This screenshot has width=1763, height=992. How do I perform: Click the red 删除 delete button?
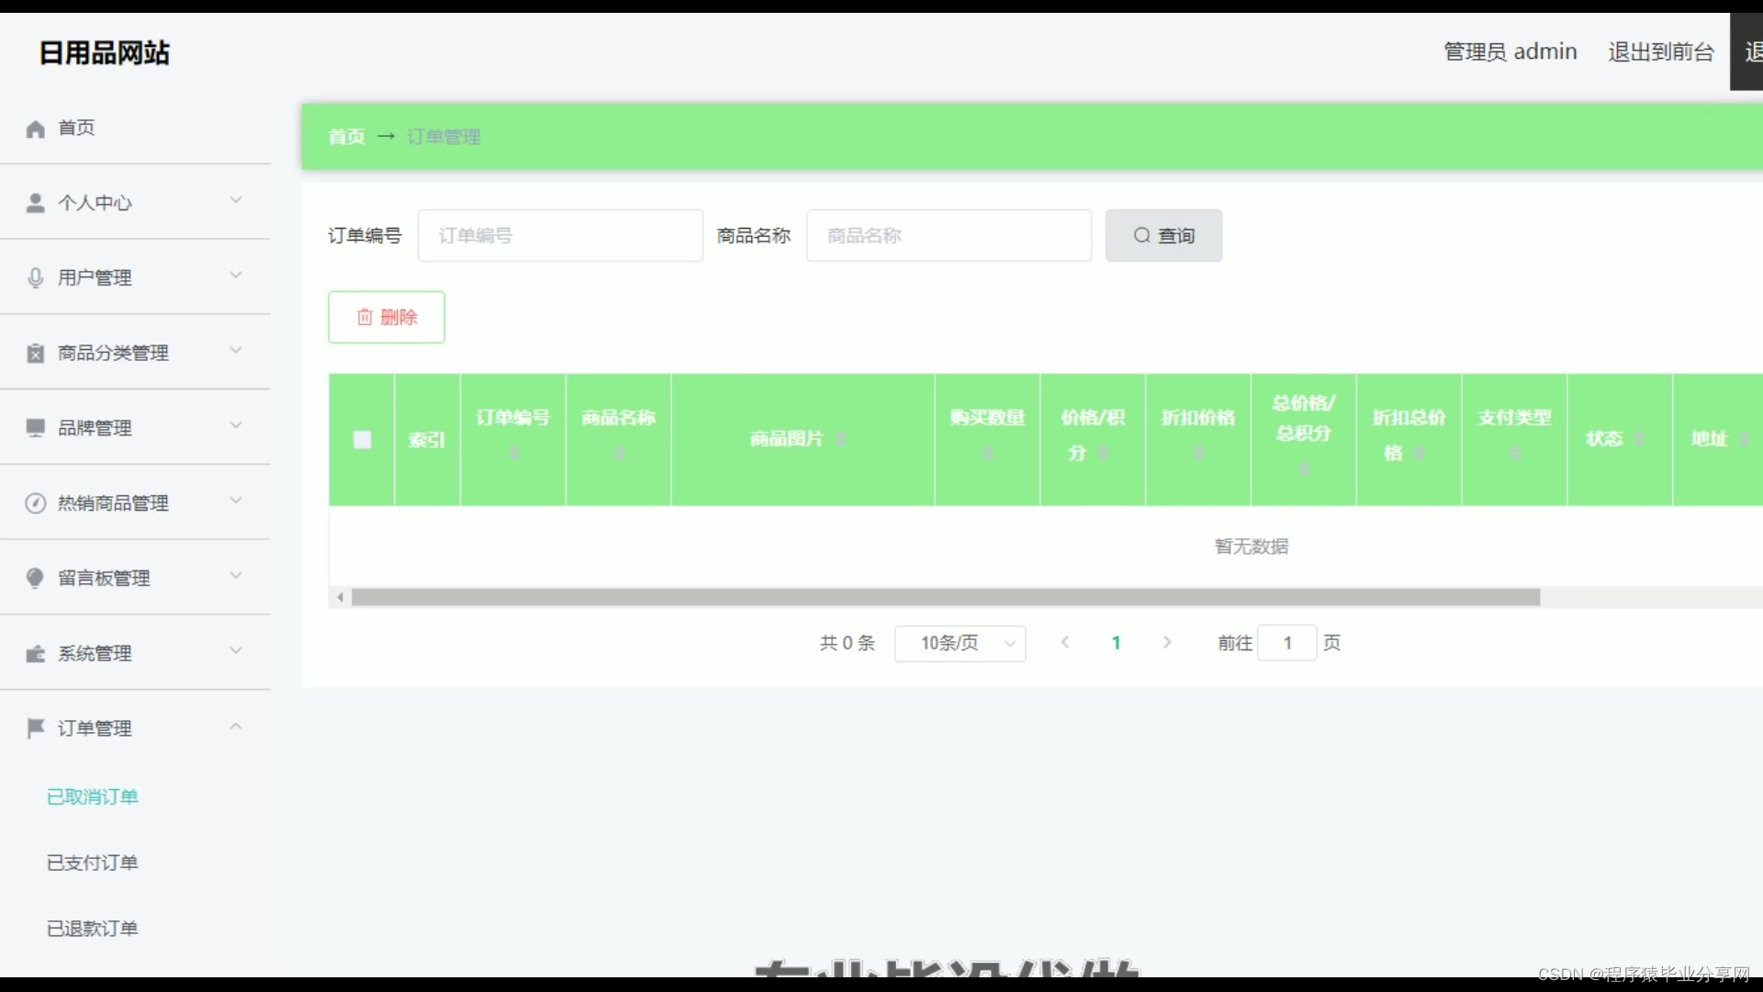(387, 317)
